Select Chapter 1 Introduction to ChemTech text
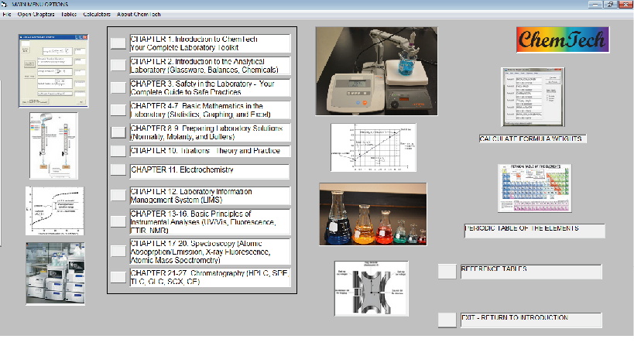Image resolution: width=634 pixels, height=356 pixels. (x=210, y=43)
